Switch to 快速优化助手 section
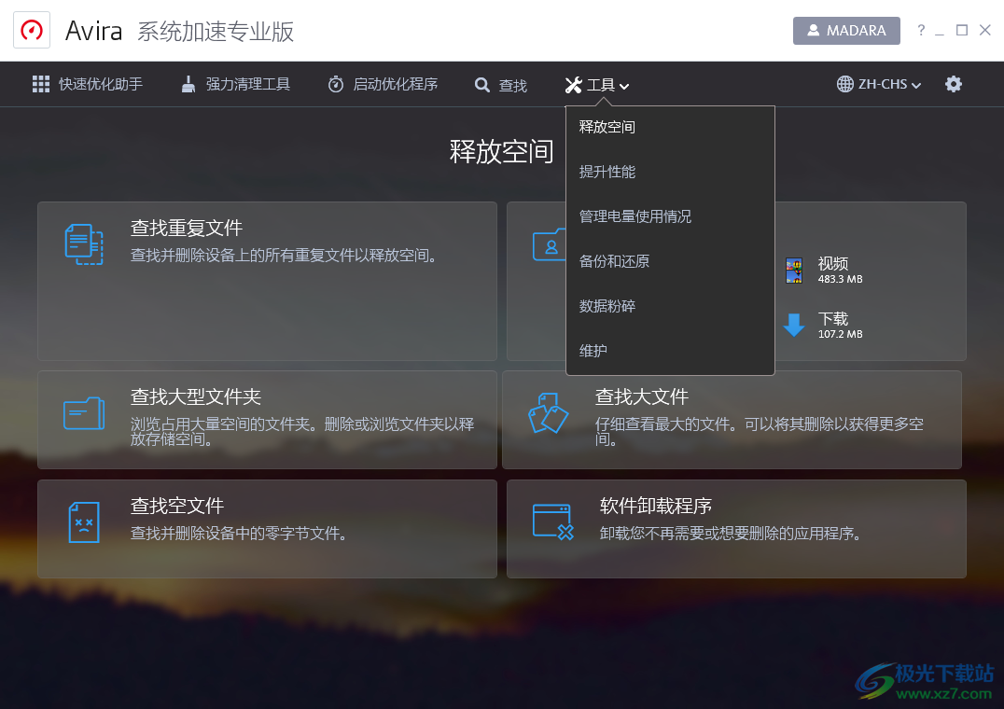 [x=87, y=84]
